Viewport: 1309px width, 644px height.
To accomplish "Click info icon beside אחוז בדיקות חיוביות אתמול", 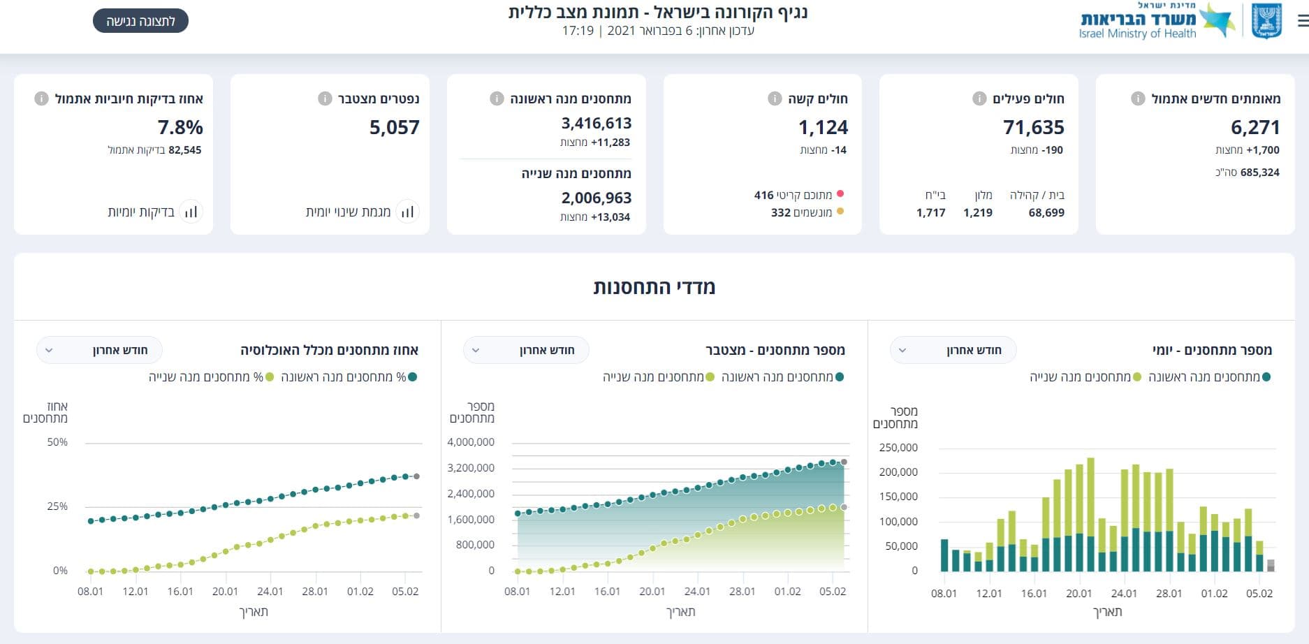I will tap(41, 98).
